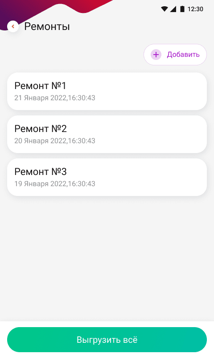Image resolution: width=214 pixels, height=358 pixels.
Task: Tap the 12:30 clock in status bar
Action: pyautogui.click(x=195, y=9)
